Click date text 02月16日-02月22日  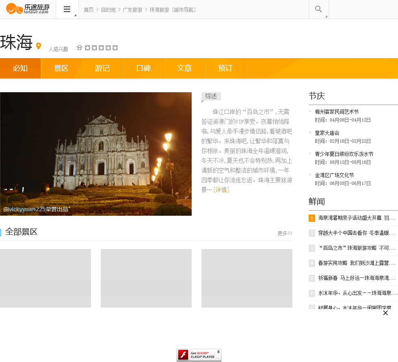pos(350,141)
